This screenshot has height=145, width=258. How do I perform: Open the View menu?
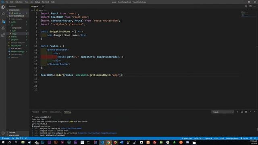point(26,2)
